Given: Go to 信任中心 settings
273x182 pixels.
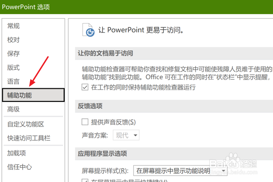Looking at the screenshot, I should [20, 167].
